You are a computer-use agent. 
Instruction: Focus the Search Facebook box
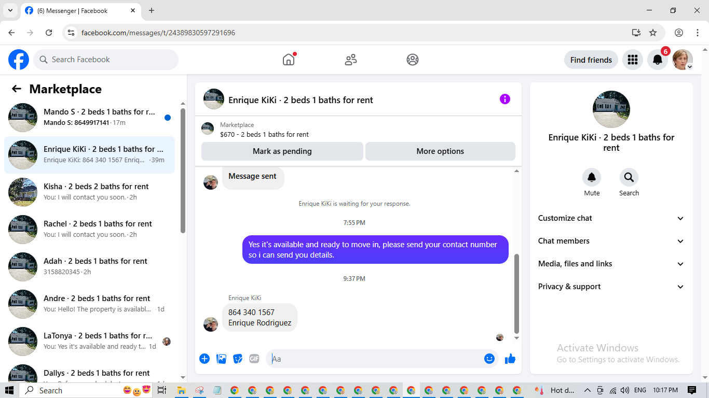(x=106, y=60)
